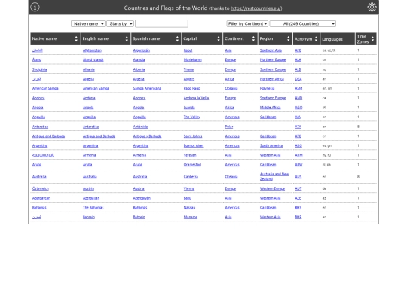Open South America region link
This screenshot has height=305, width=407.
pos(271,146)
